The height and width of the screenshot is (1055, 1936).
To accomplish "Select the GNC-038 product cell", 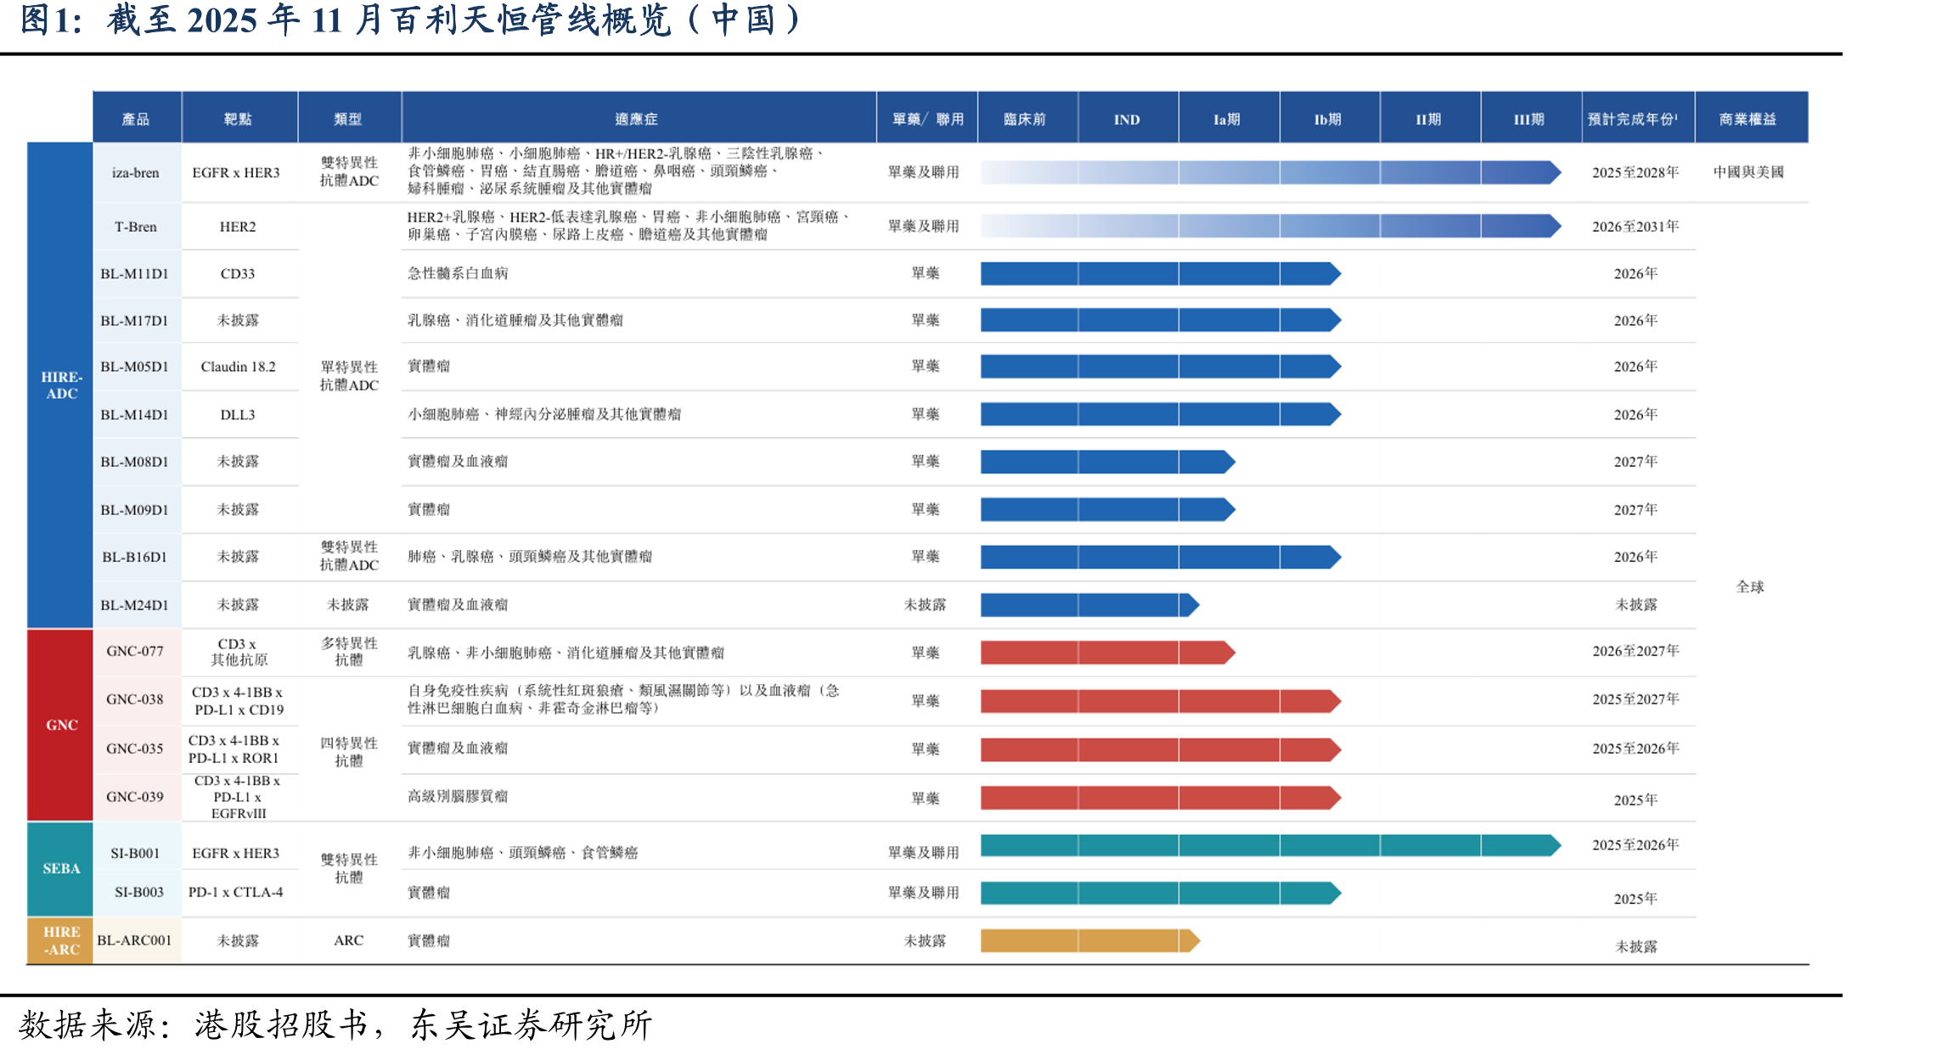I will (136, 699).
